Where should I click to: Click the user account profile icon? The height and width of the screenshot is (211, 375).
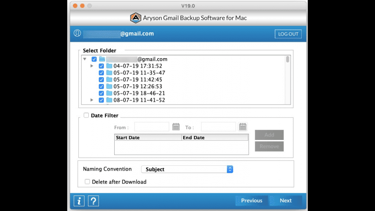tap(77, 33)
